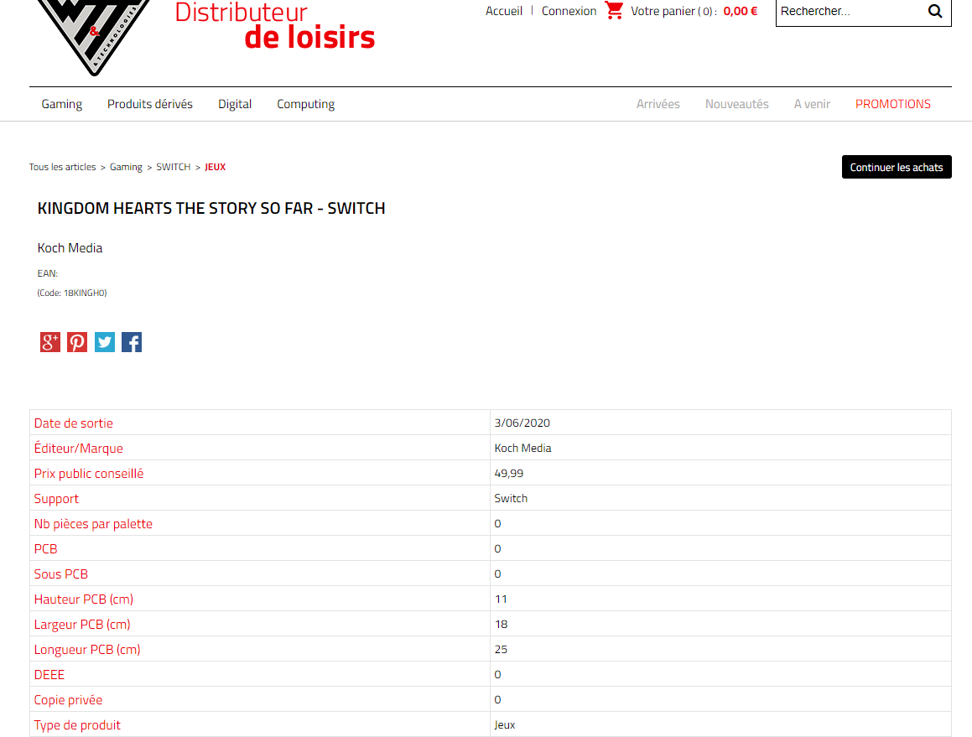Select the JEUX breadcrumb
This screenshot has height=737, width=972.
coord(215,167)
